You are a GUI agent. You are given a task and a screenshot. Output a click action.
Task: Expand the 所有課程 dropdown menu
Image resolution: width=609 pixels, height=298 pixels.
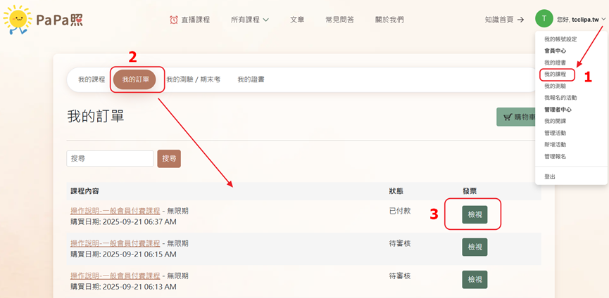coord(249,20)
